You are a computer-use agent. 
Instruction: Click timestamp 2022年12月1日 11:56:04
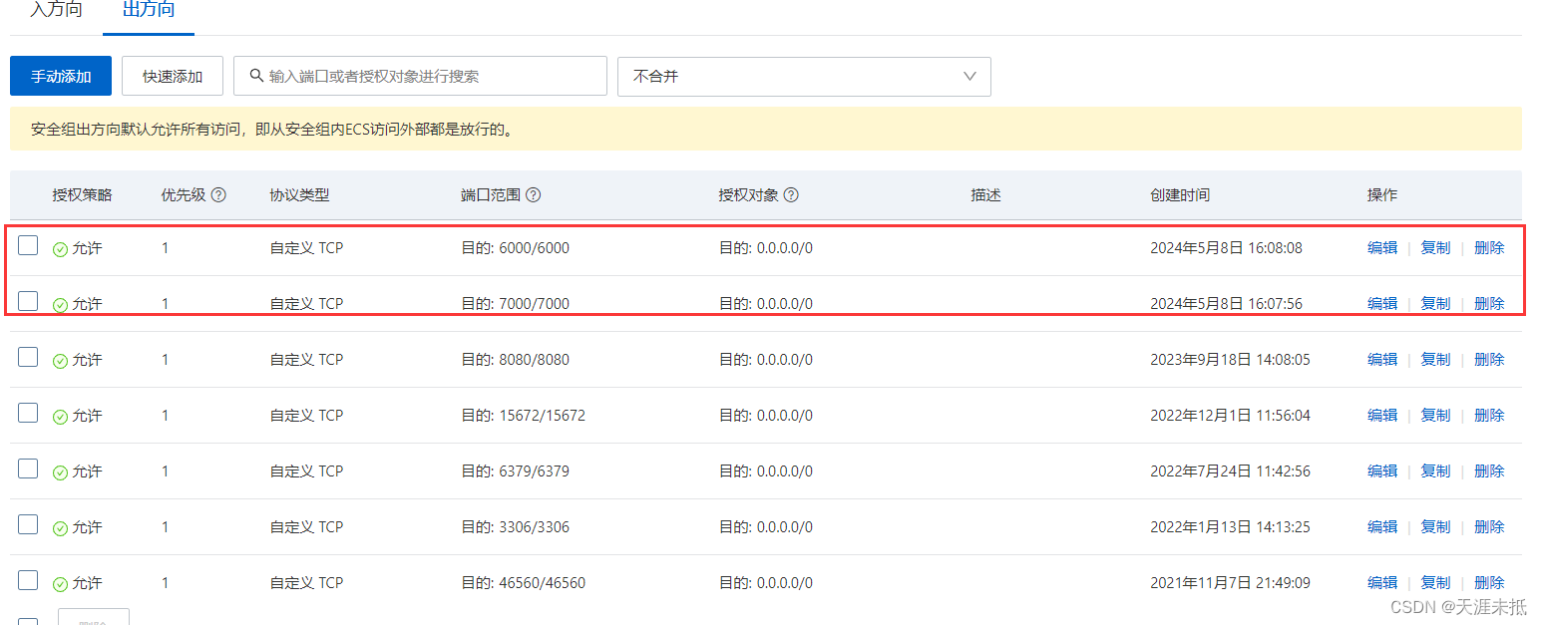1230,416
